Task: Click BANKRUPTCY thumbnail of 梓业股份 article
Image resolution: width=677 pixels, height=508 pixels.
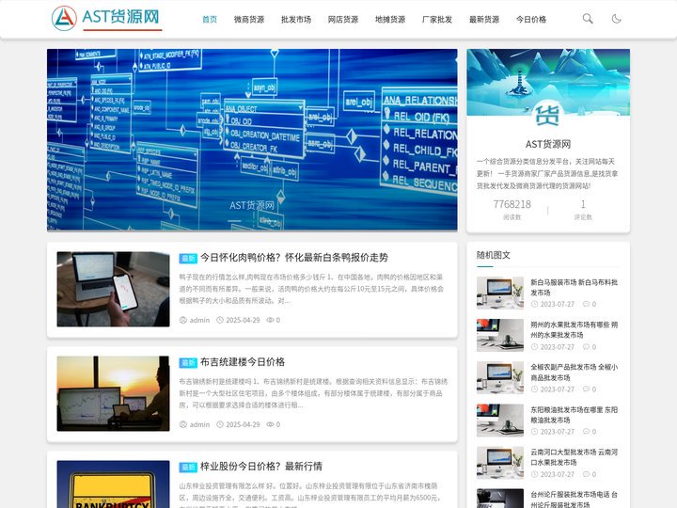Action: (113, 484)
